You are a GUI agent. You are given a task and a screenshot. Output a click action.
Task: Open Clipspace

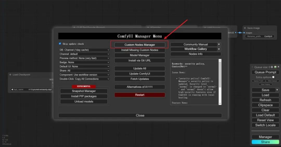pyautogui.click(x=265, y=105)
